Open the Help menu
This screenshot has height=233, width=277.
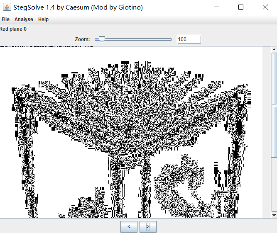(43, 19)
